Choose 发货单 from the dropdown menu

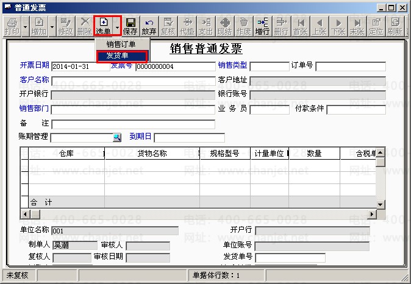click(x=122, y=56)
